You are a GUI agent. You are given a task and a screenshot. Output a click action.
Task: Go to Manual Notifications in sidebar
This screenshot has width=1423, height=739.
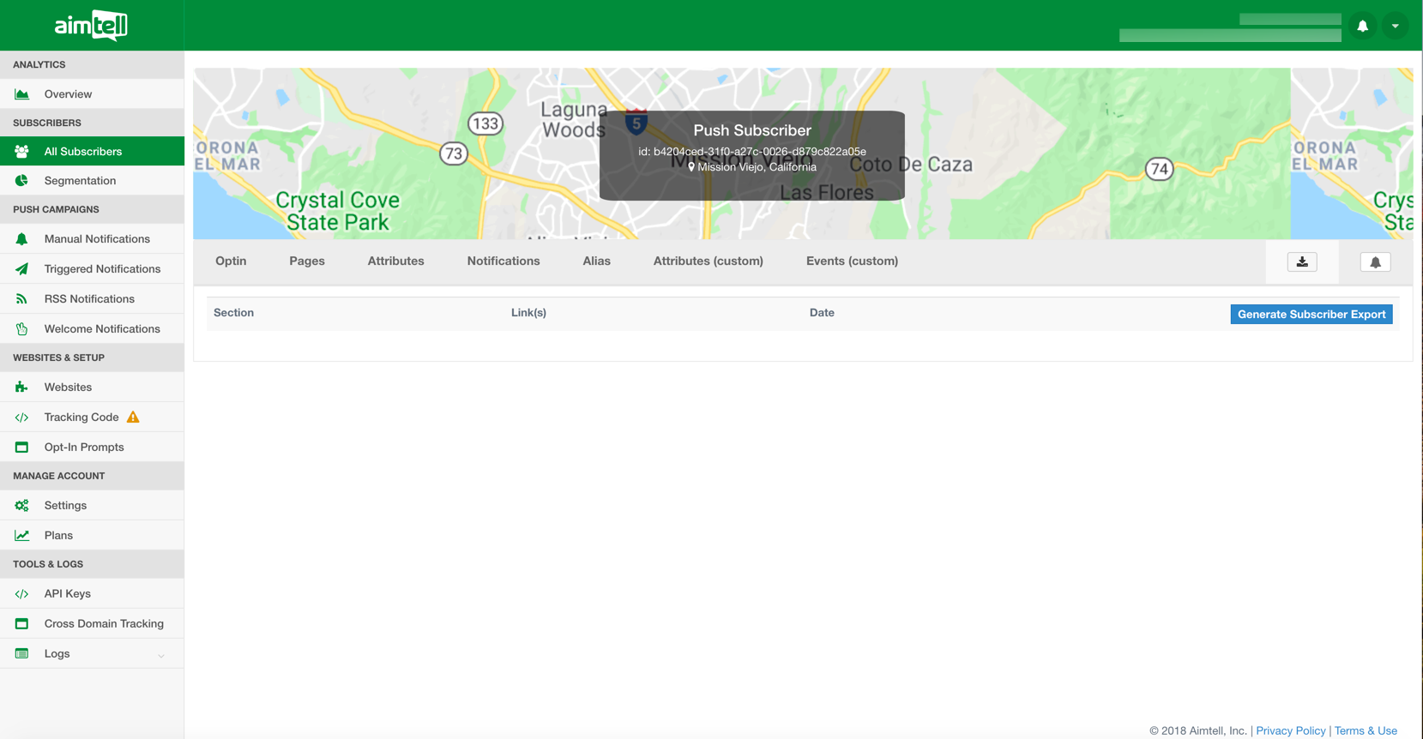pos(97,239)
